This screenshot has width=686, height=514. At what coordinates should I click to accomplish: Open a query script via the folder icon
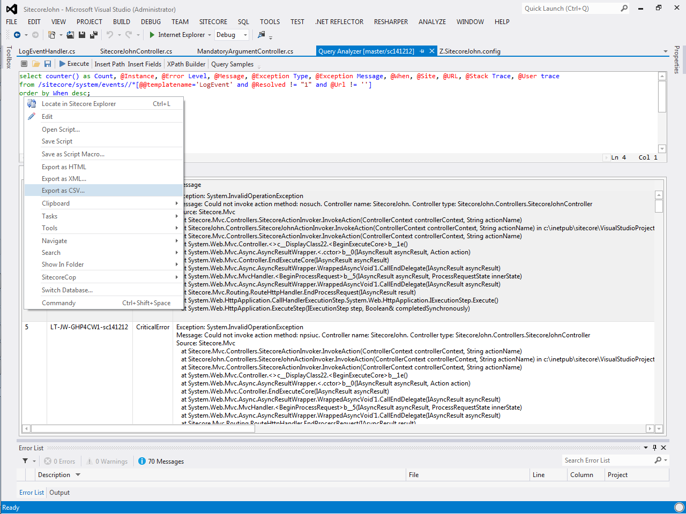coord(35,63)
